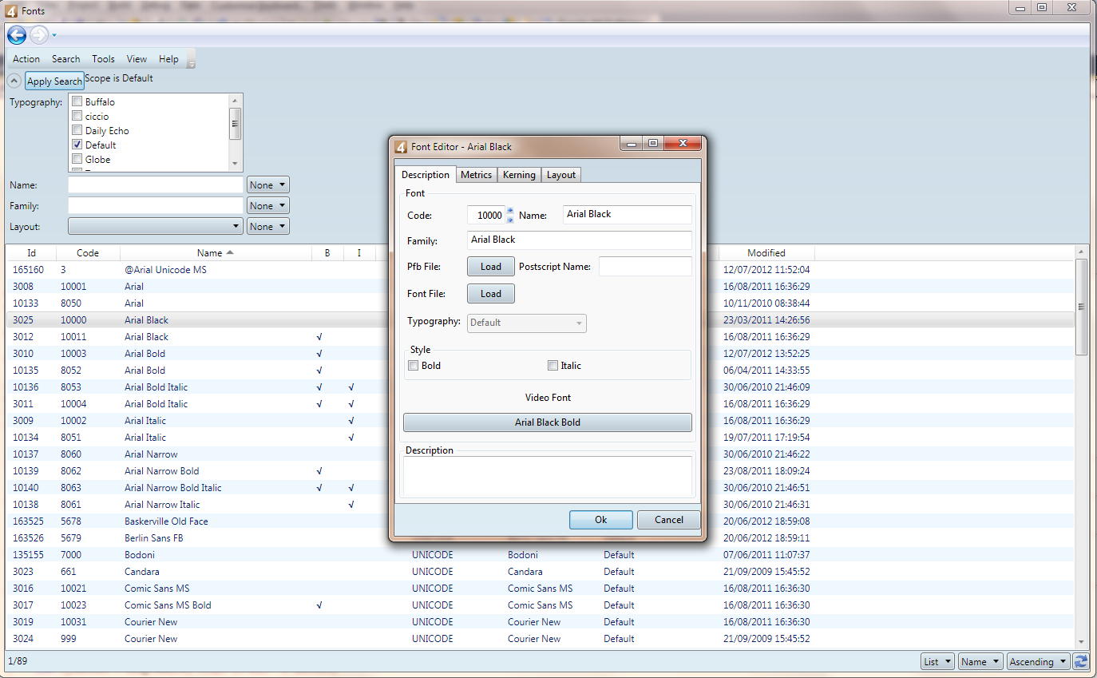This screenshot has width=1097, height=678.
Task: Cancel the Font Editor dialog
Action: coord(669,520)
